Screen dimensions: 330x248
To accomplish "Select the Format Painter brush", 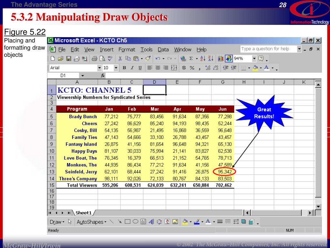I will pyautogui.click(x=148, y=58).
